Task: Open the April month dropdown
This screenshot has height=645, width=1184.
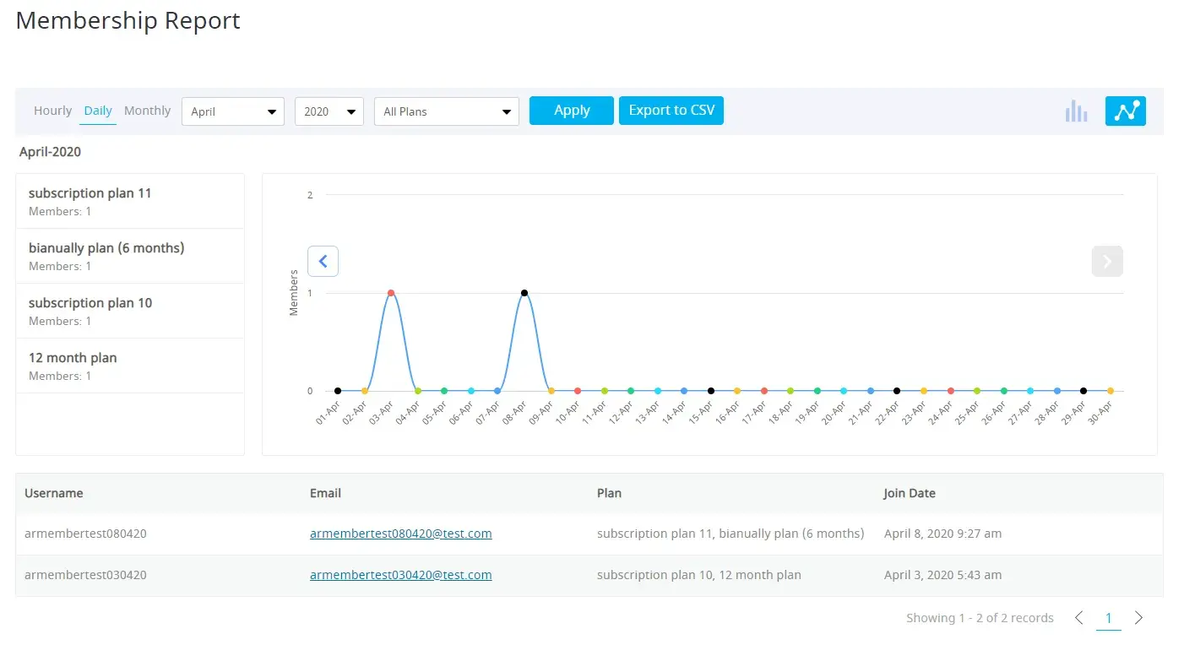Action: coord(233,111)
